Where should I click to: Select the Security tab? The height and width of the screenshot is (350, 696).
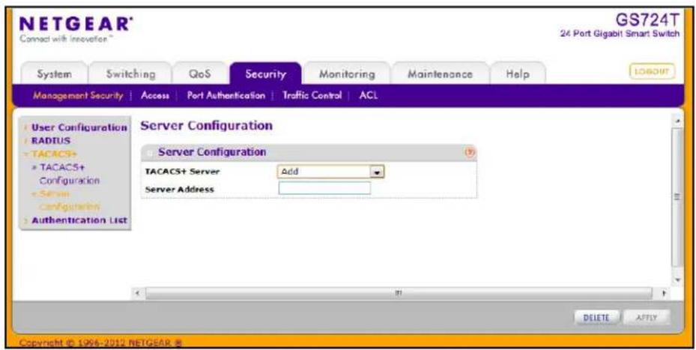pos(265,73)
